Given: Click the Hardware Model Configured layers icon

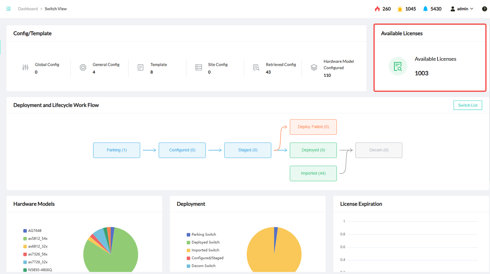Looking at the screenshot, I should tap(314, 68).
